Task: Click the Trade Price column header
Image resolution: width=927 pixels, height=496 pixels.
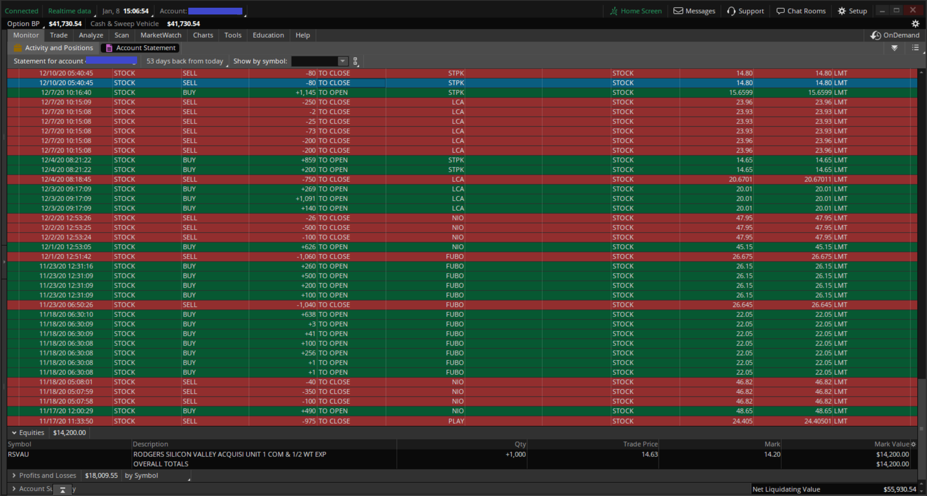Action: [x=640, y=444]
